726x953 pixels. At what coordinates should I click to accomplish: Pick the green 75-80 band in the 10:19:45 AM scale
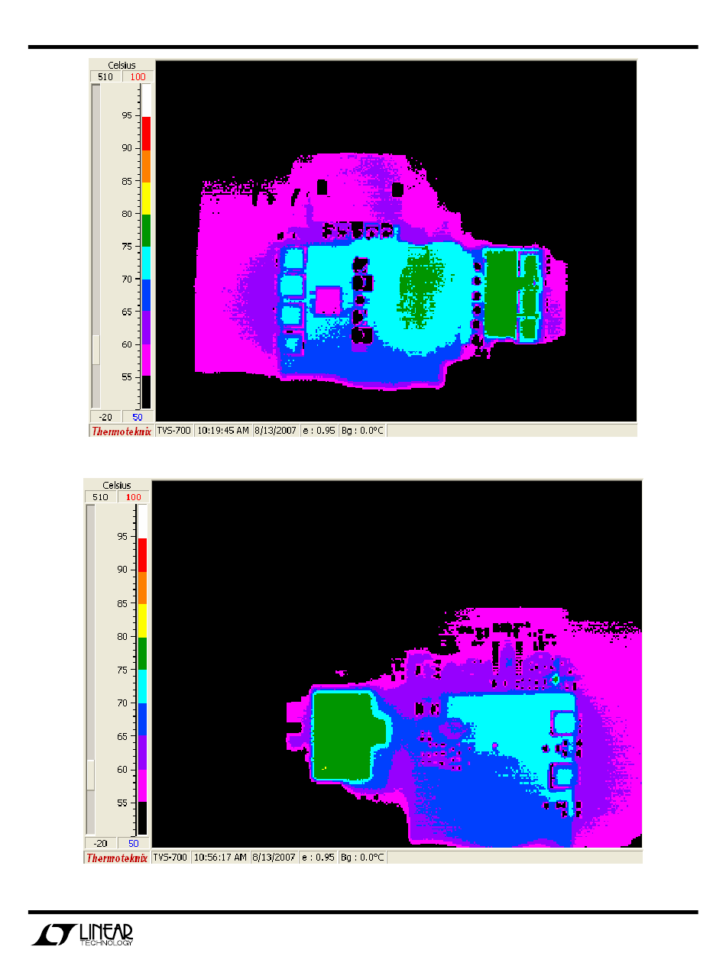(x=146, y=231)
